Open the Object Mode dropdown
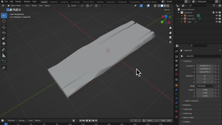The height and width of the screenshot is (125, 222). (15, 6)
